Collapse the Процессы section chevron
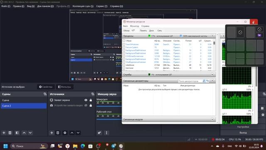This screenshot has height=150, width=266. [212, 36]
